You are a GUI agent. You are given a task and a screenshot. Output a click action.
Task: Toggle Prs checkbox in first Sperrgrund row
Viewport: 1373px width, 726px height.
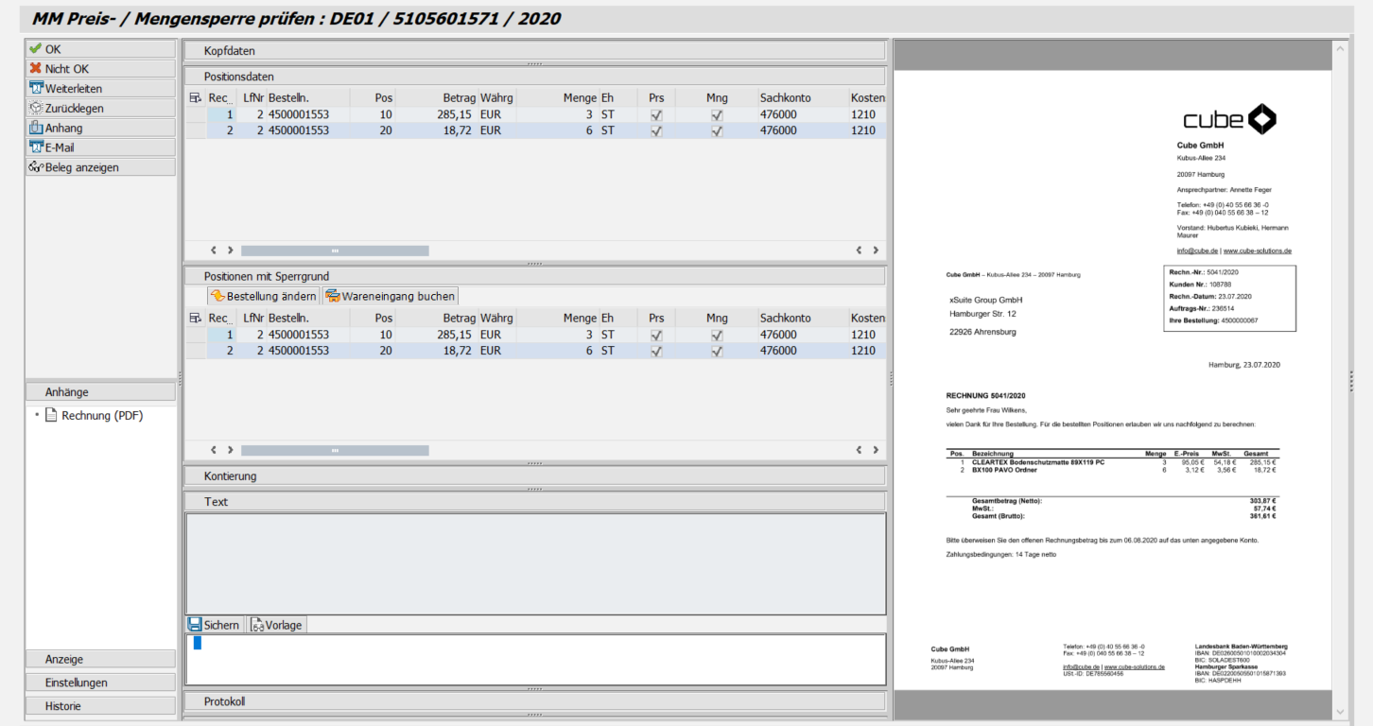[x=656, y=335]
